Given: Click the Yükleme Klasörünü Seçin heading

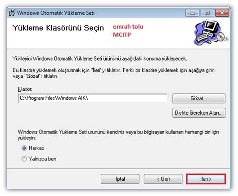Looking at the screenshot, I should click(x=58, y=28).
